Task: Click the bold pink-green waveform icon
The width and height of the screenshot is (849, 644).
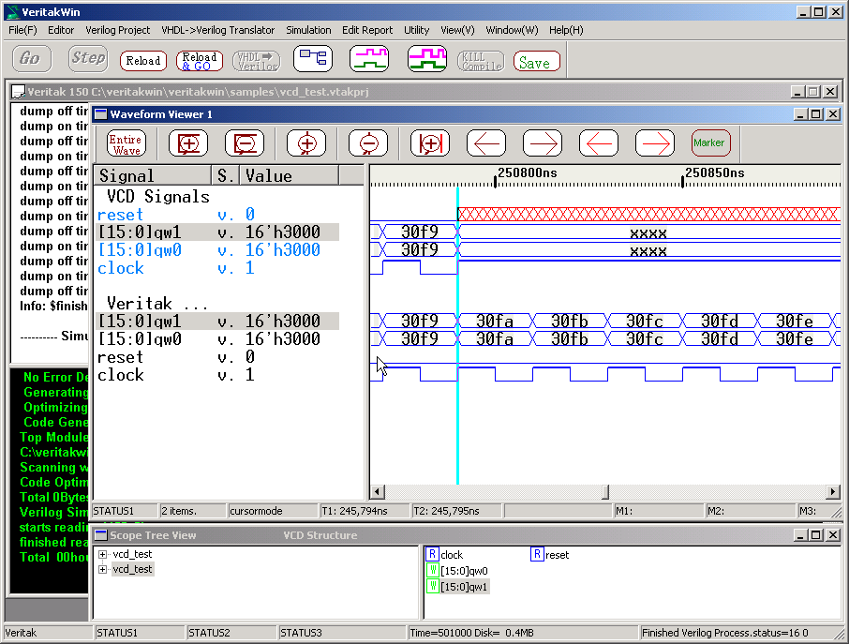Action: (427, 58)
